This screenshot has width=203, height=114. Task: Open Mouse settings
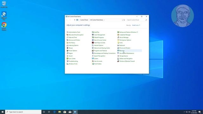coord(70,48)
